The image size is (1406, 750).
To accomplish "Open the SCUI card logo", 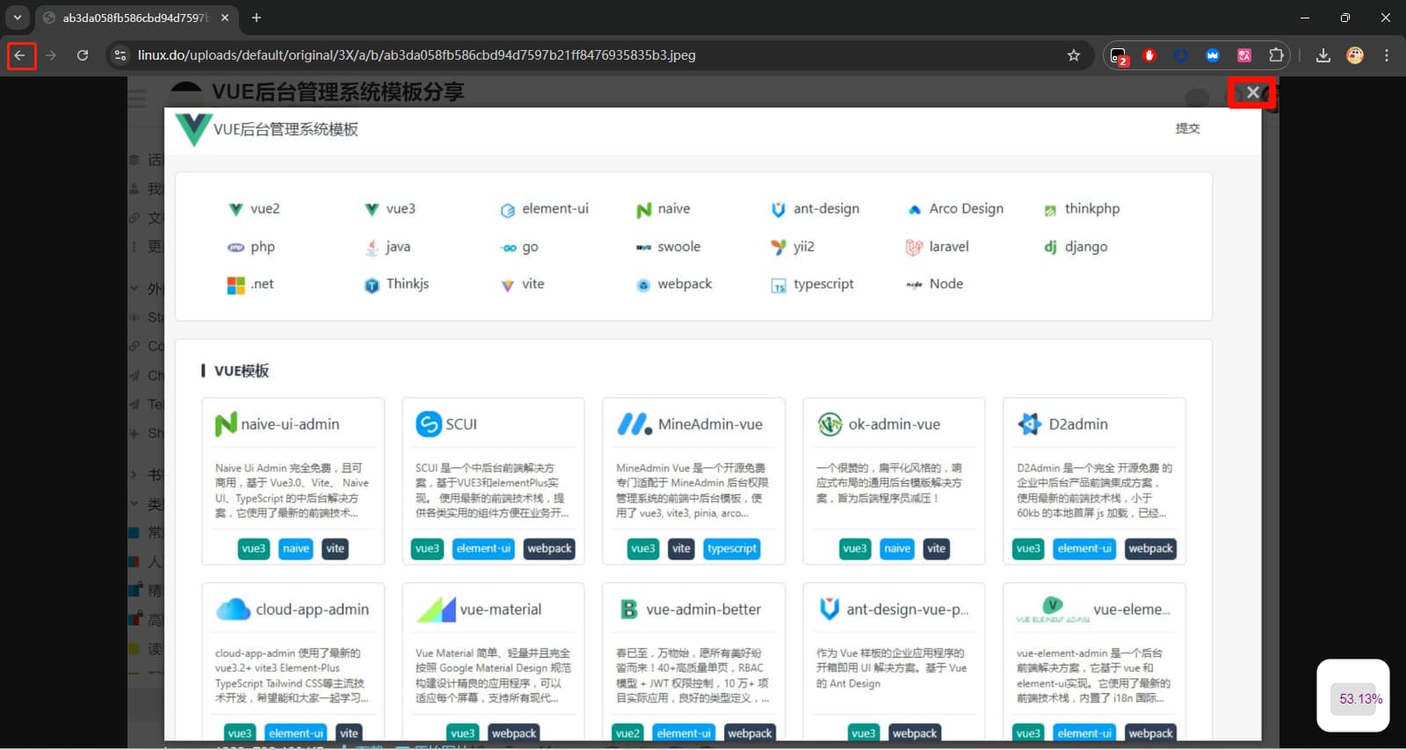I will [428, 424].
